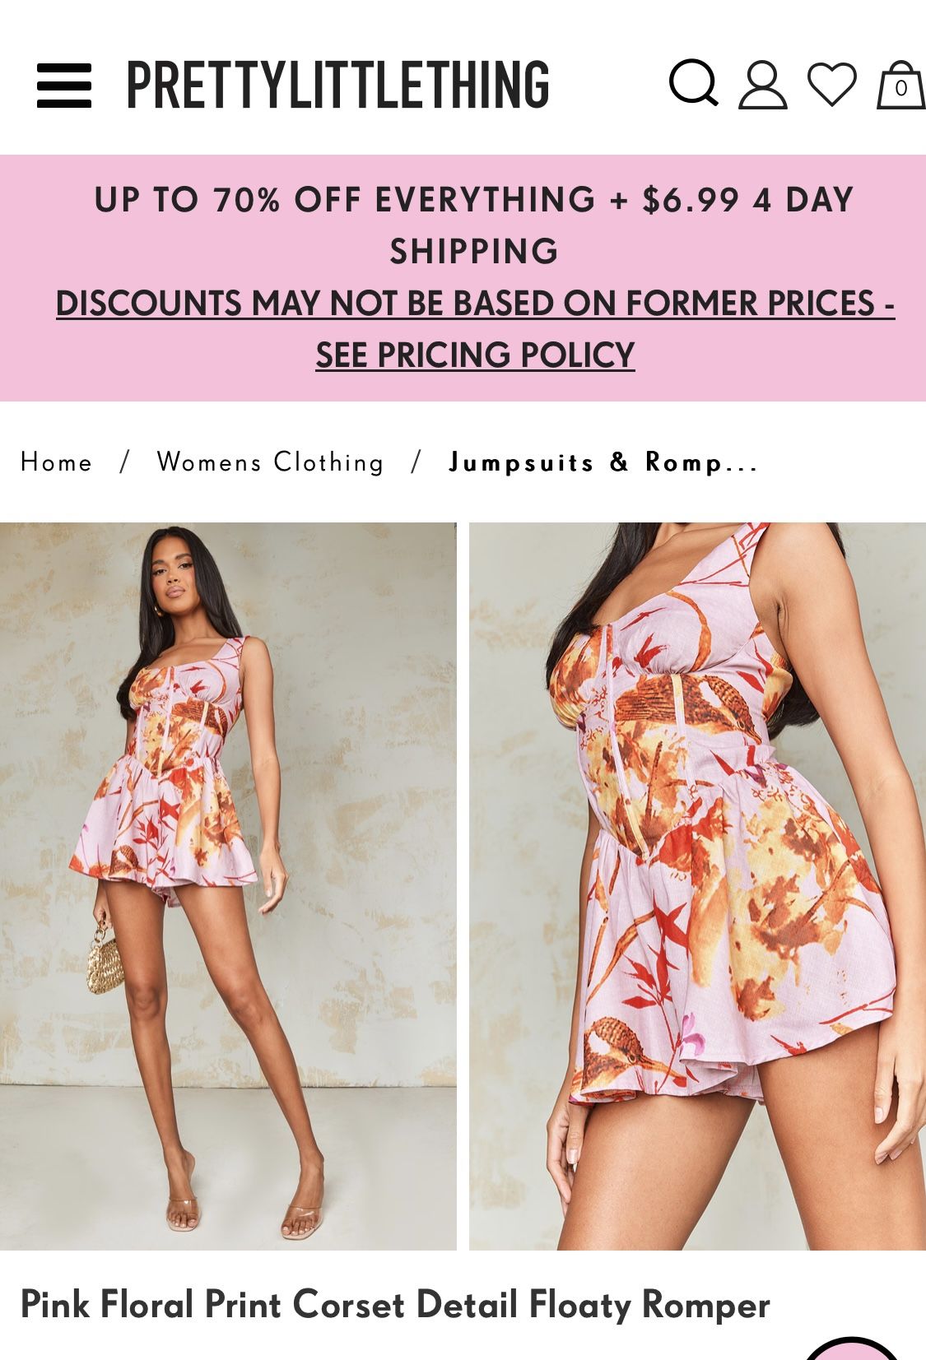The image size is (926, 1360).
Task: Open the account profile icon
Action: 762,85
